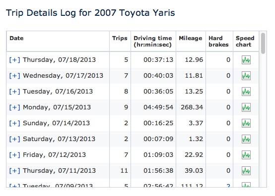275x196 pixels.
Task: Expand trips for Thursday 07/18/2013
Action: (15, 60)
